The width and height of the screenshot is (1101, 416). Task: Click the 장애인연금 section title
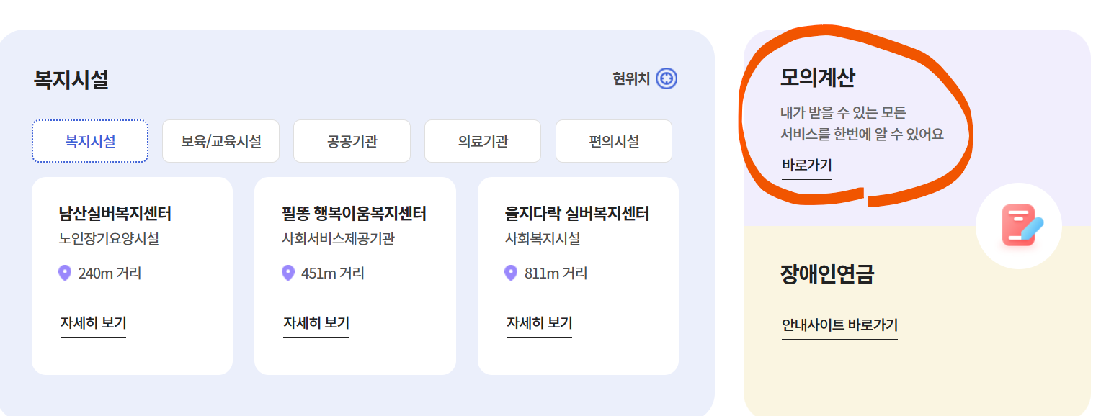click(x=825, y=273)
